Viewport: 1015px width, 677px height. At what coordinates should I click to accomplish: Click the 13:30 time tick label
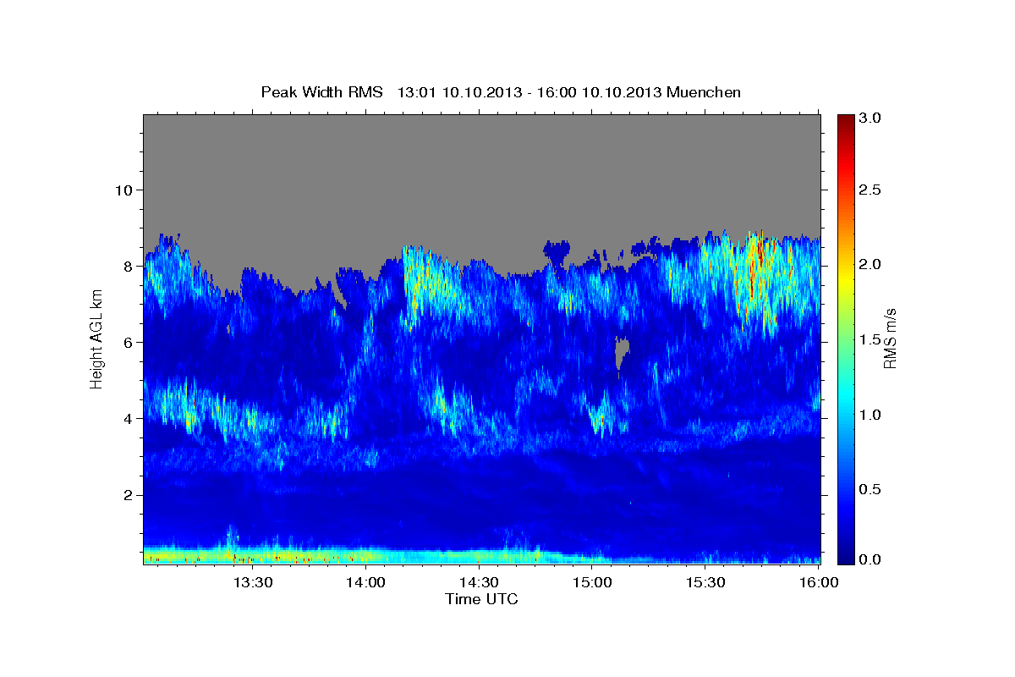(251, 583)
